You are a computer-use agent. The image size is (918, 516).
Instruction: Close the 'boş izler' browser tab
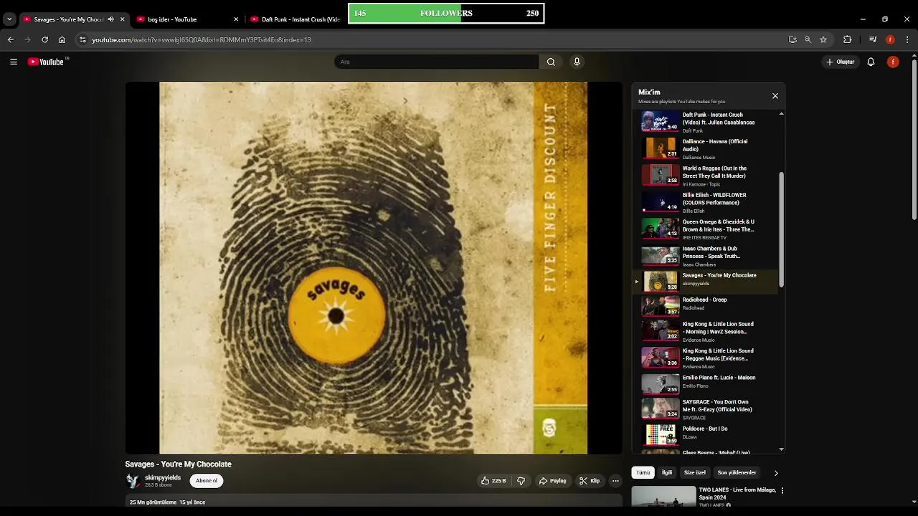[x=236, y=19]
